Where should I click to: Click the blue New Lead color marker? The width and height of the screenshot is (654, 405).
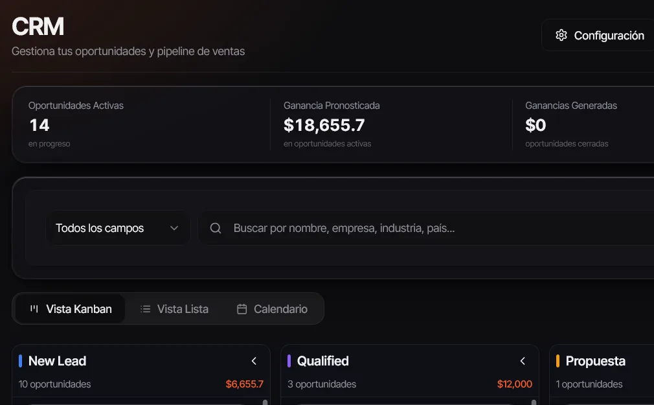click(21, 361)
